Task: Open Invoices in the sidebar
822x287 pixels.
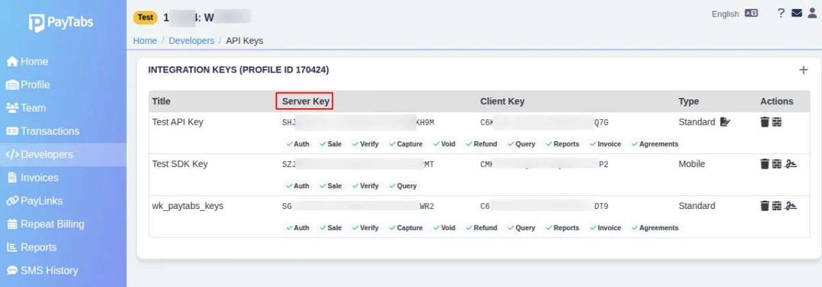Action: [63, 178]
